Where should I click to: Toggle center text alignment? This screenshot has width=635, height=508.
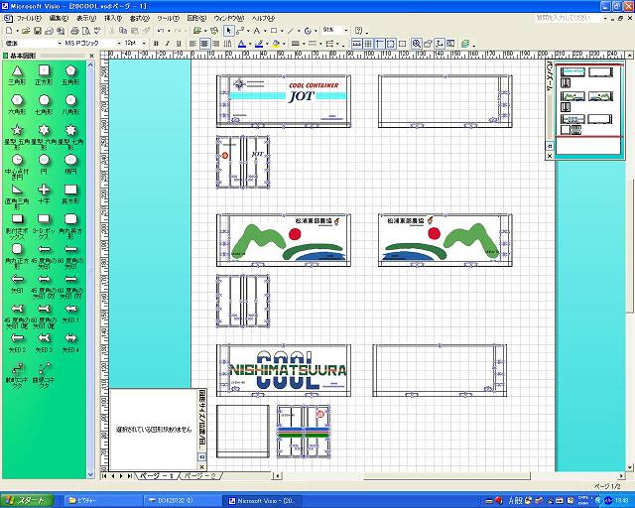click(205, 44)
